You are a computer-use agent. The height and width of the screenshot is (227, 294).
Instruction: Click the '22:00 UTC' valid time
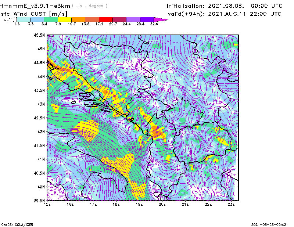point(266,14)
